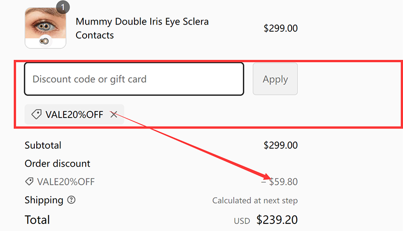
Task: Click the Mummy Double Iris product name
Action: [142, 28]
